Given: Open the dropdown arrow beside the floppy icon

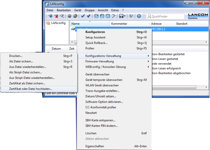Looking at the screenshot, I should (125, 16).
